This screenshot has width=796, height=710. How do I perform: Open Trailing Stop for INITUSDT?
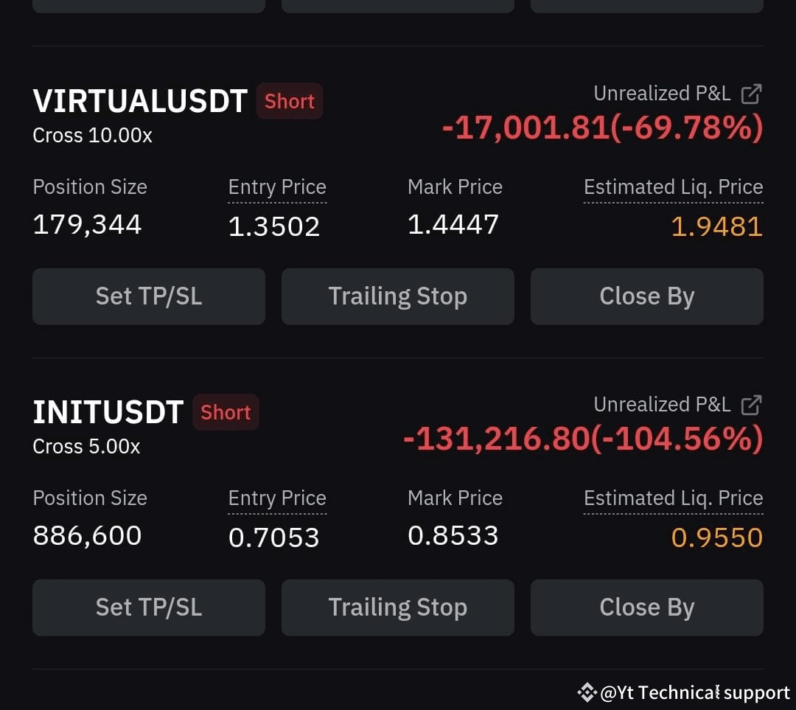[397, 608]
